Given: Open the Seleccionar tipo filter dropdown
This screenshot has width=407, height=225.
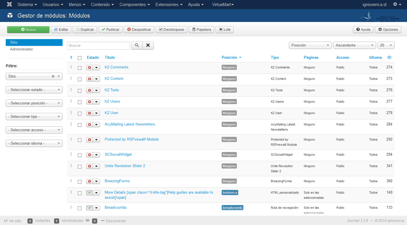Looking at the screenshot, I should tap(34, 117).
